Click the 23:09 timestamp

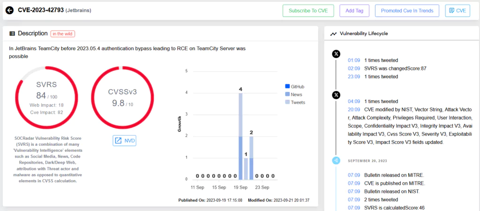pos(354,76)
